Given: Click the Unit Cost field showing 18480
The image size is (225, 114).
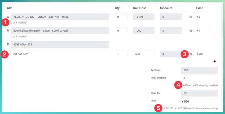Looking at the screenshot, I should click(x=143, y=17).
